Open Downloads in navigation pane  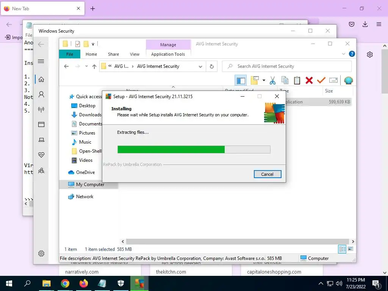point(90,115)
